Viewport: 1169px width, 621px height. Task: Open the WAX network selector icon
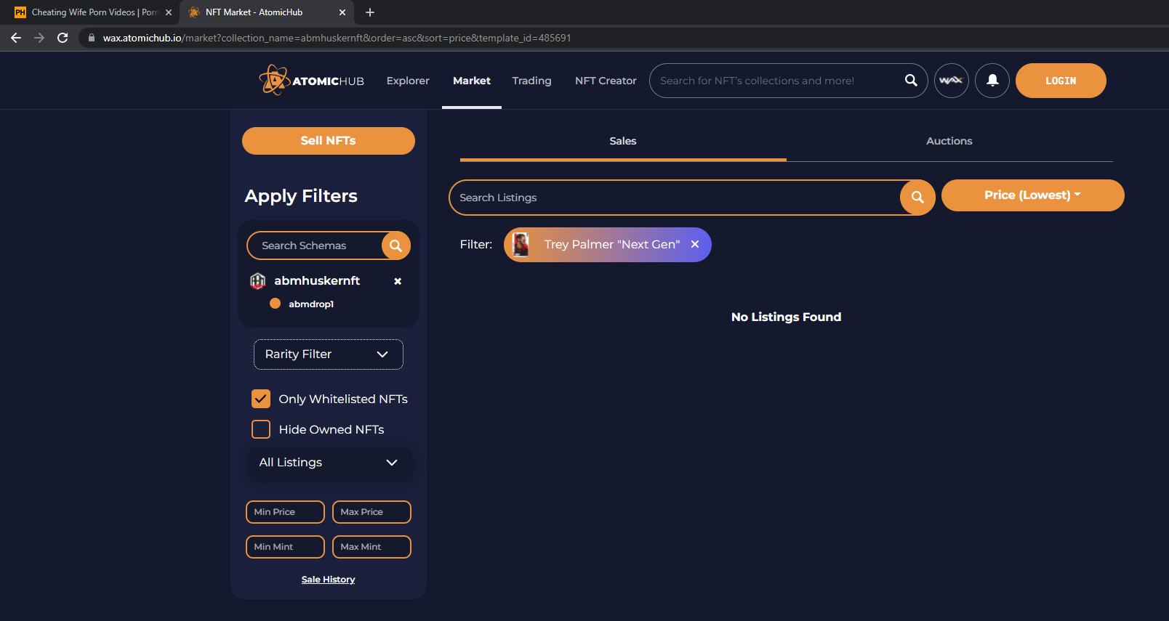[951, 81]
